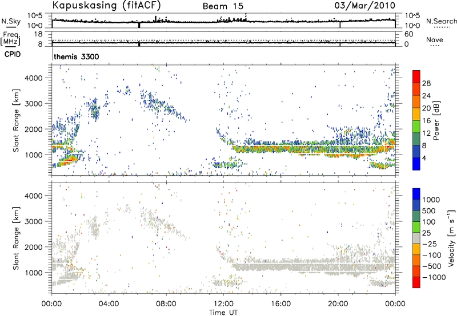Click the '28' power colorbar tick value
This screenshot has width=457, height=316.
(426, 83)
